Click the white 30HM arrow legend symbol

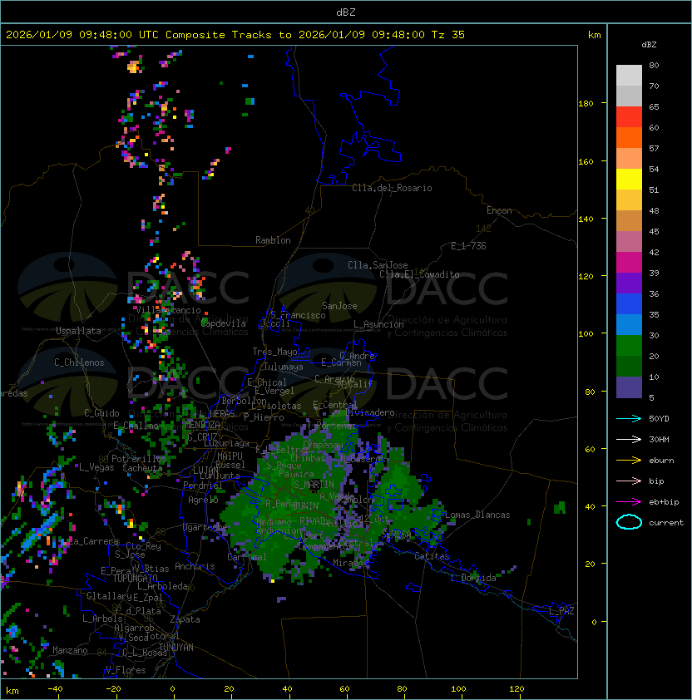click(x=629, y=439)
